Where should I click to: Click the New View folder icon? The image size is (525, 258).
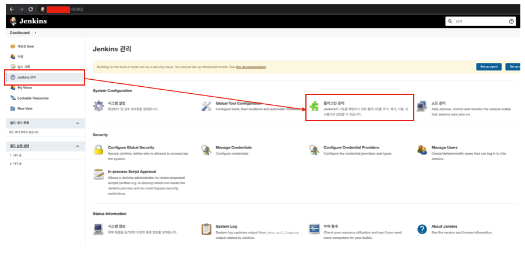(x=13, y=108)
